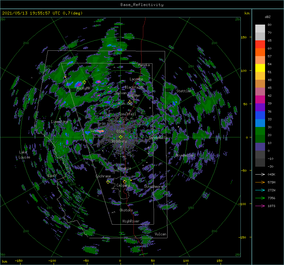Screen dimensions: 284x265
Task: Click the Innisfail town label
Action: 127,114
